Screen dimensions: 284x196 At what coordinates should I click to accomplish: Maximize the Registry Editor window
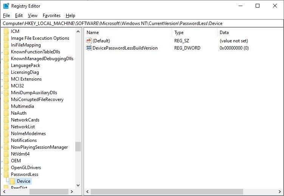click(258, 6)
